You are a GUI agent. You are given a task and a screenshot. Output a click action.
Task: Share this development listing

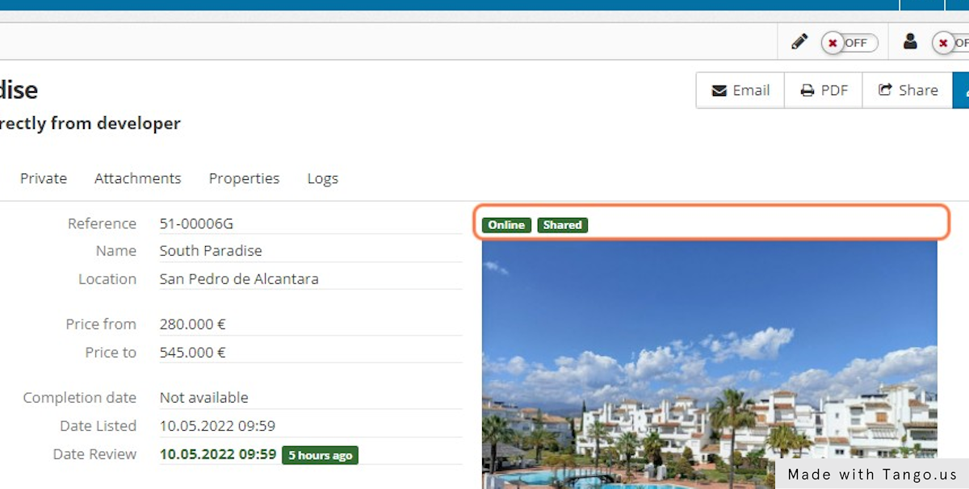click(x=908, y=90)
